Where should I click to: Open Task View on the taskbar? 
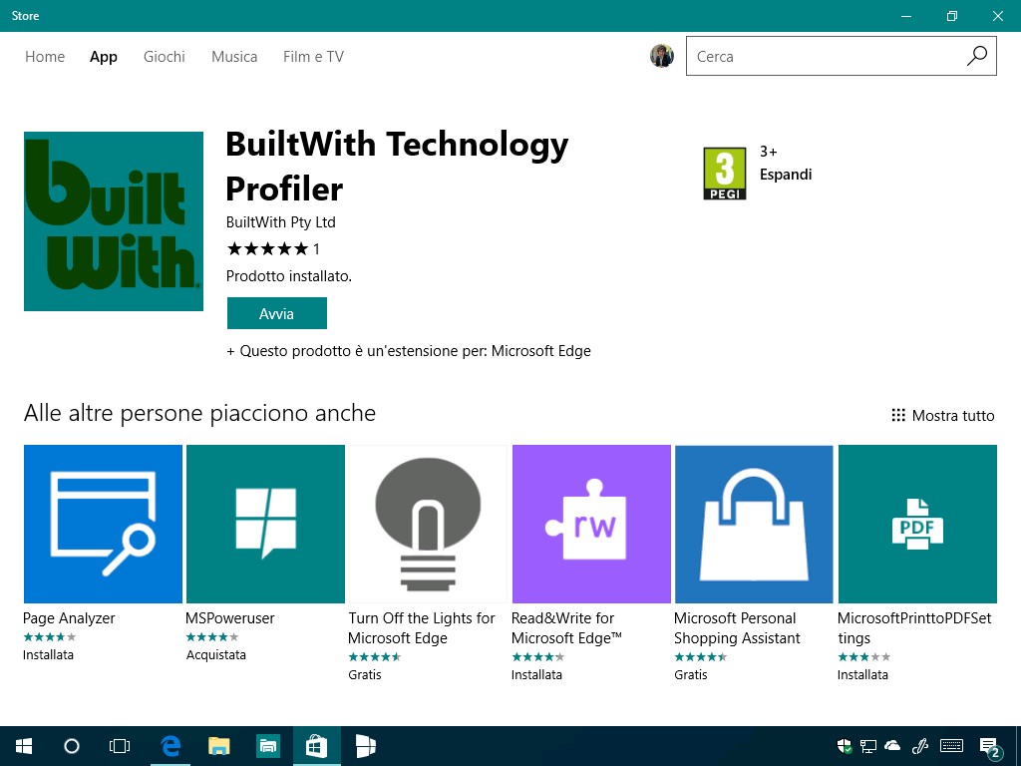(x=120, y=746)
